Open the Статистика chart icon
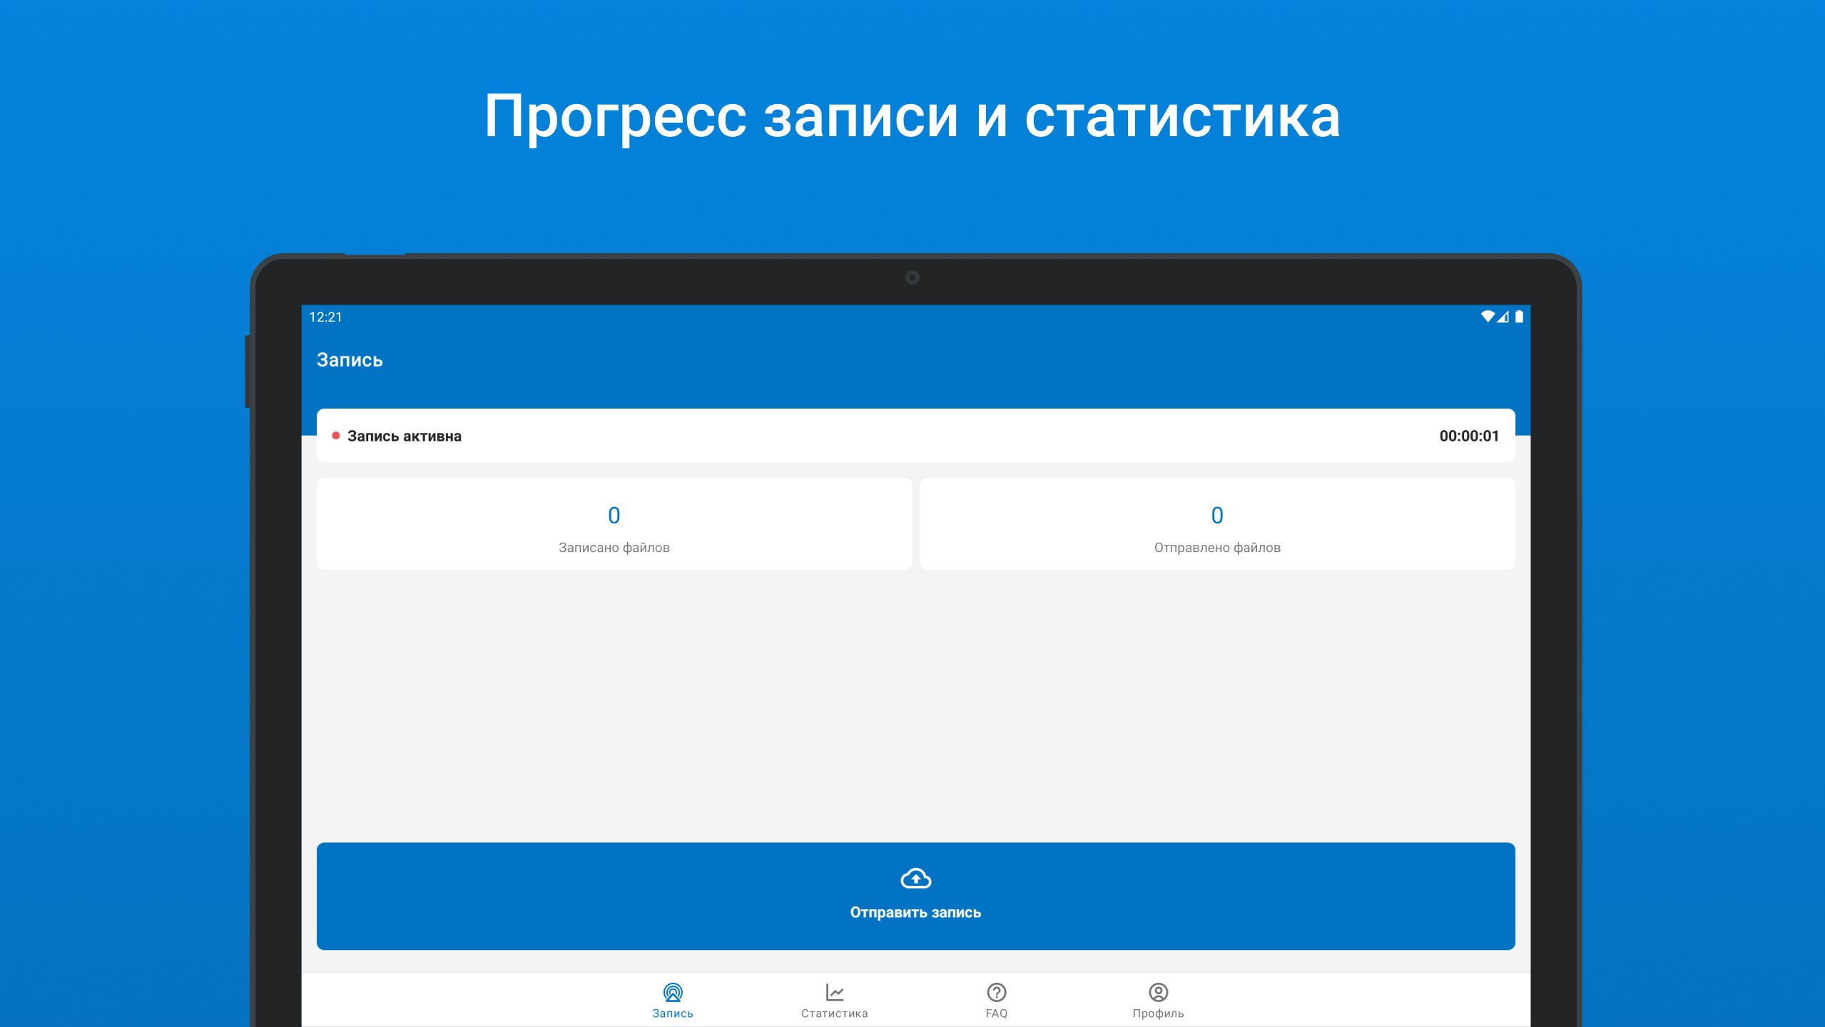Viewport: 1825px width, 1027px height. [x=834, y=992]
